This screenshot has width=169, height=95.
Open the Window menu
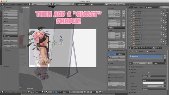coord(19,4)
